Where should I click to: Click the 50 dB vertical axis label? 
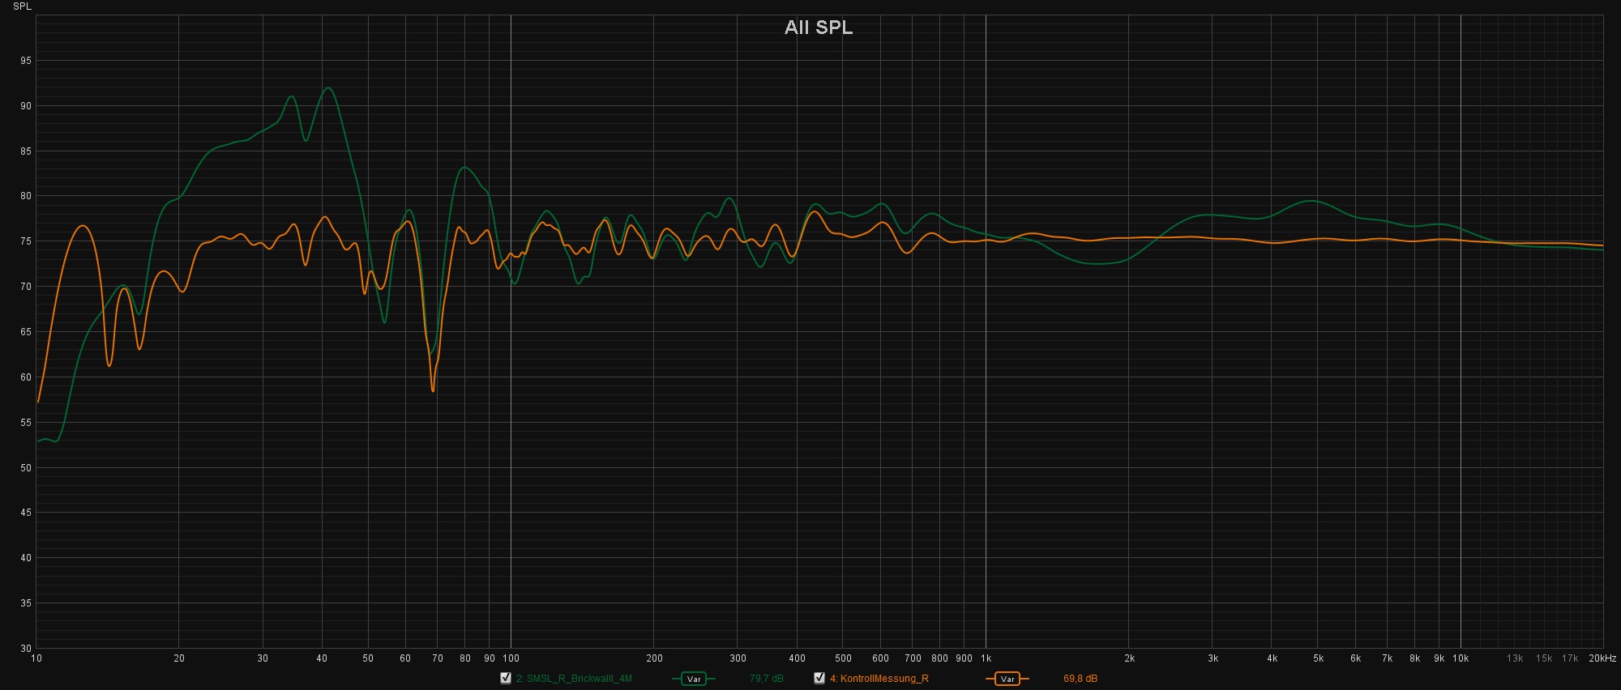[x=26, y=468]
